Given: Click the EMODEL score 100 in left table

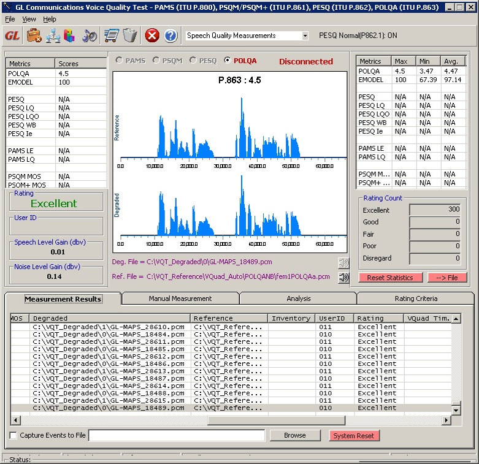Looking at the screenshot, I should [x=64, y=82].
